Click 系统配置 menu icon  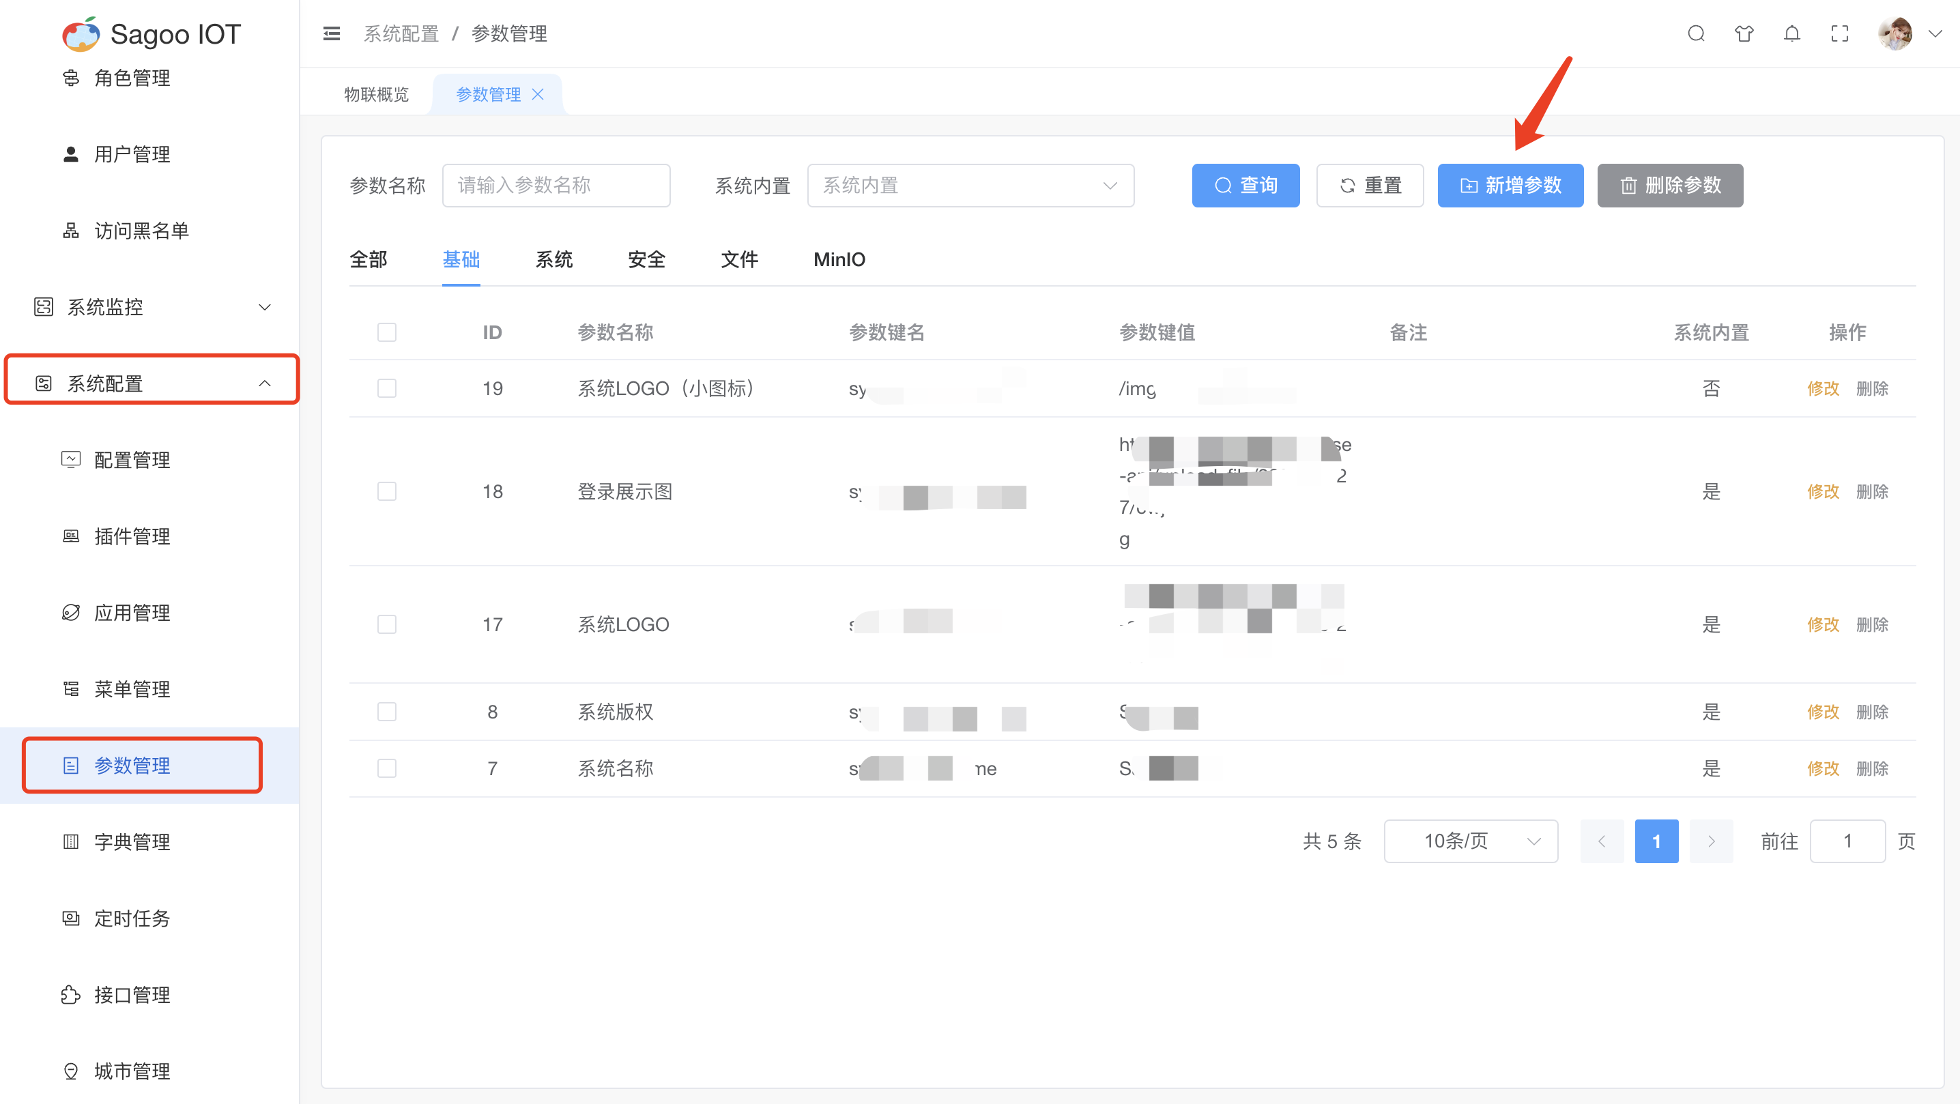(44, 383)
